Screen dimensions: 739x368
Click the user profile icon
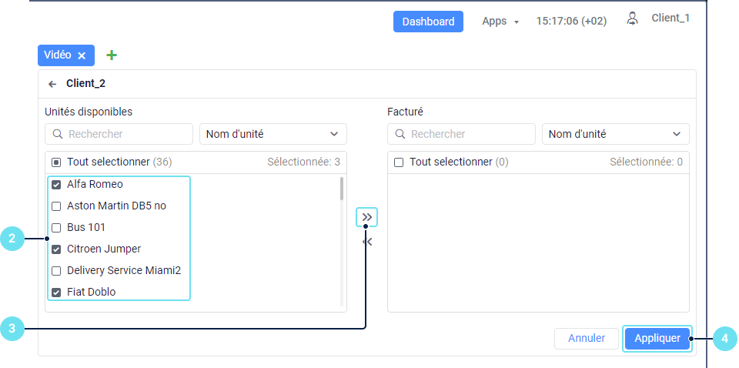coord(633,18)
